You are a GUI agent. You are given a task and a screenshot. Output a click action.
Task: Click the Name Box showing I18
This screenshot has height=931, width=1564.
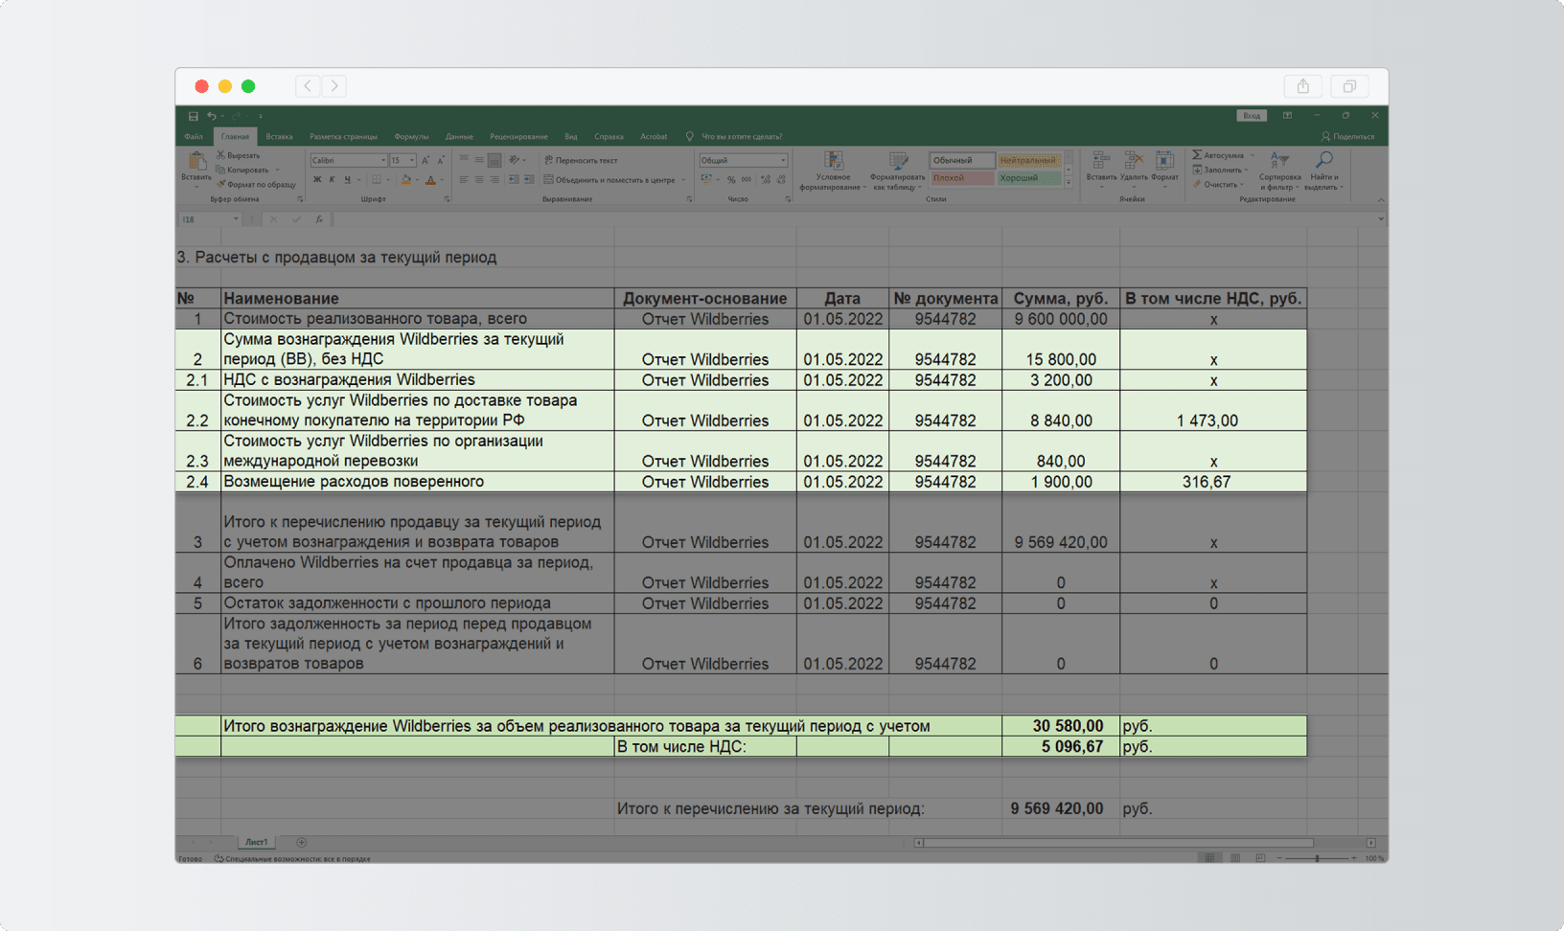tap(209, 219)
